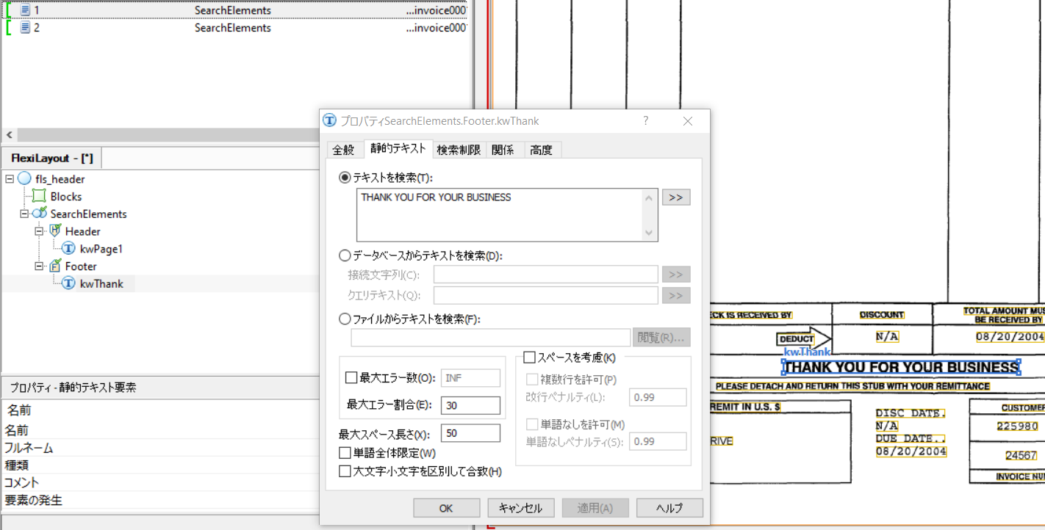Click the Footer element icon in tree
This screenshot has width=1045, height=530.
pyautogui.click(x=54, y=266)
